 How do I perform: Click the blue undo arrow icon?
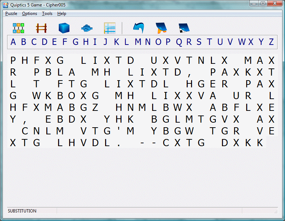pyautogui.click(x=139, y=28)
